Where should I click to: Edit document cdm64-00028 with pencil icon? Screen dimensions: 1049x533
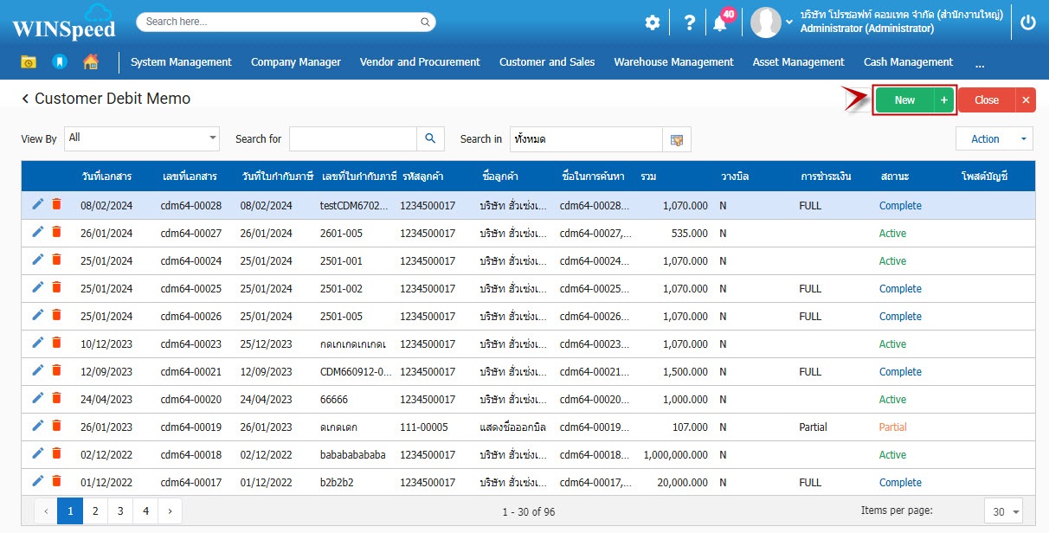click(37, 204)
